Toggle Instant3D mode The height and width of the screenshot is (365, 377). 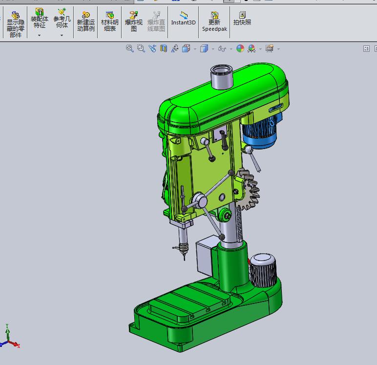pos(183,18)
